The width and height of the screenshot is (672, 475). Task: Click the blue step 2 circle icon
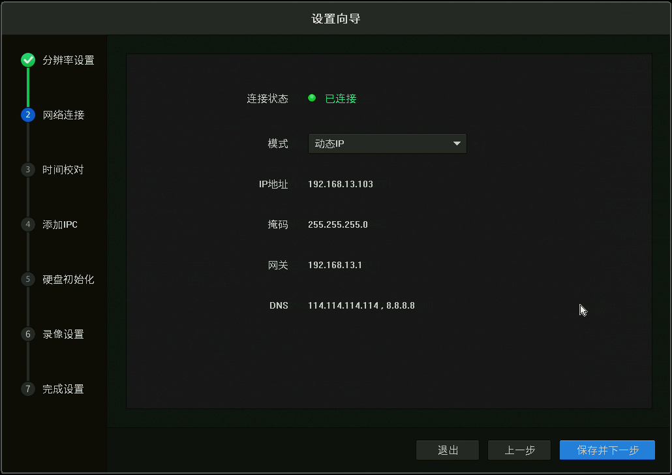point(27,115)
